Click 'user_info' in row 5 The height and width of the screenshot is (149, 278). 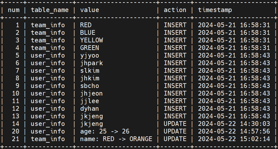(48, 56)
